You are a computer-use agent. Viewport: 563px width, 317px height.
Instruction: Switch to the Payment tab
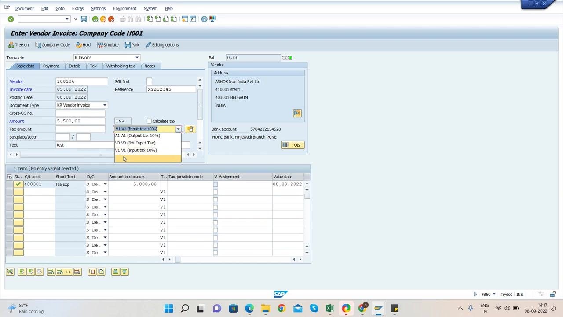pos(51,66)
